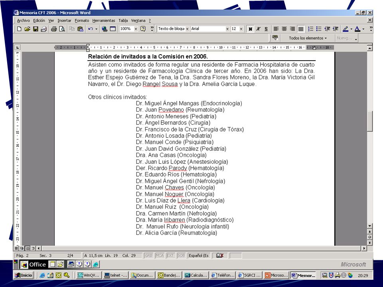Switch to the telnet taskbar window

point(116,275)
